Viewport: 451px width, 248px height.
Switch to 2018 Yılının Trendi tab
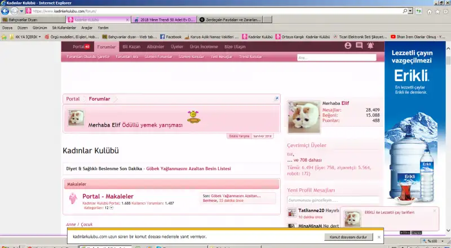(165, 20)
